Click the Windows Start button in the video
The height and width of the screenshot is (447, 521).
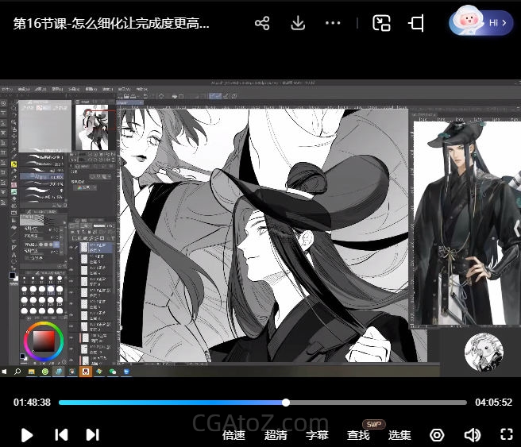coord(5,372)
